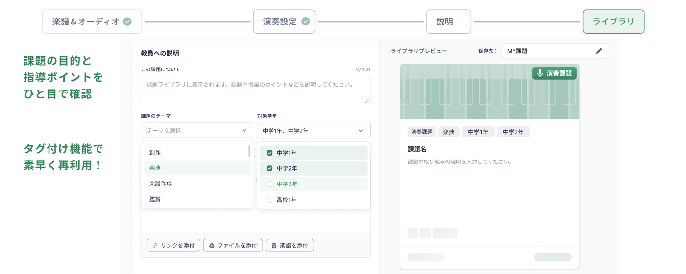Click the 演奏課題 badge on preview card
Screen dimensions: 686x274
tap(554, 73)
